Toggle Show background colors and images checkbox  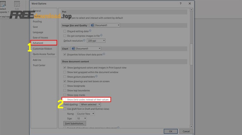tap(65, 67)
